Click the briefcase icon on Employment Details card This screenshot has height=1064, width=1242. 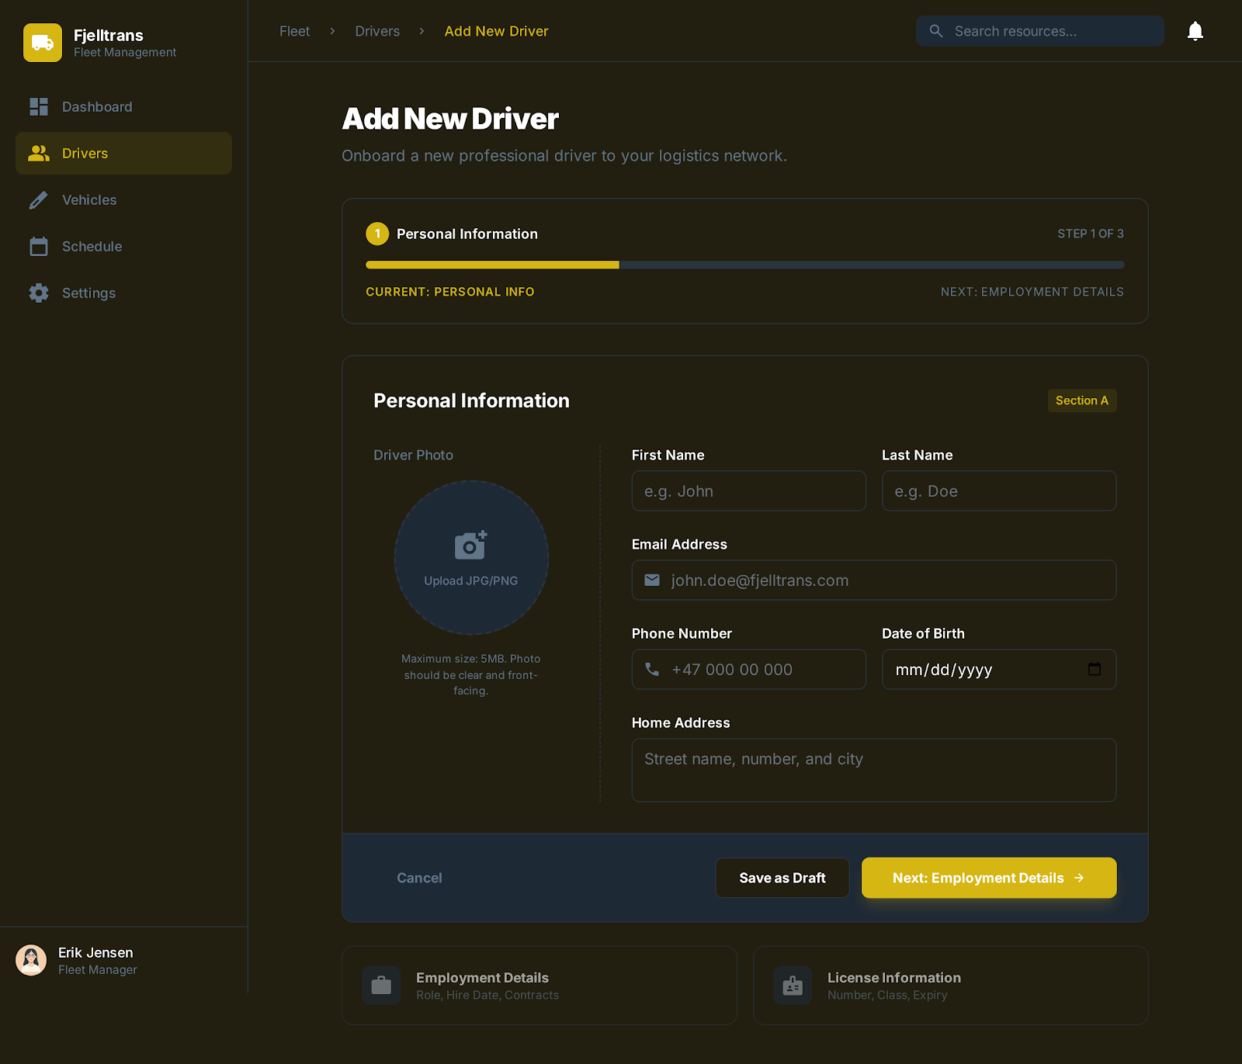point(380,986)
